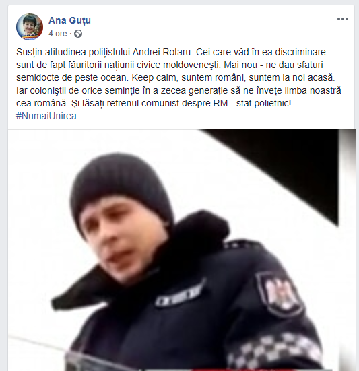The image size is (359, 371).
Task: Click the 'stat polietnic!' closing phrase
Action: coord(263,104)
